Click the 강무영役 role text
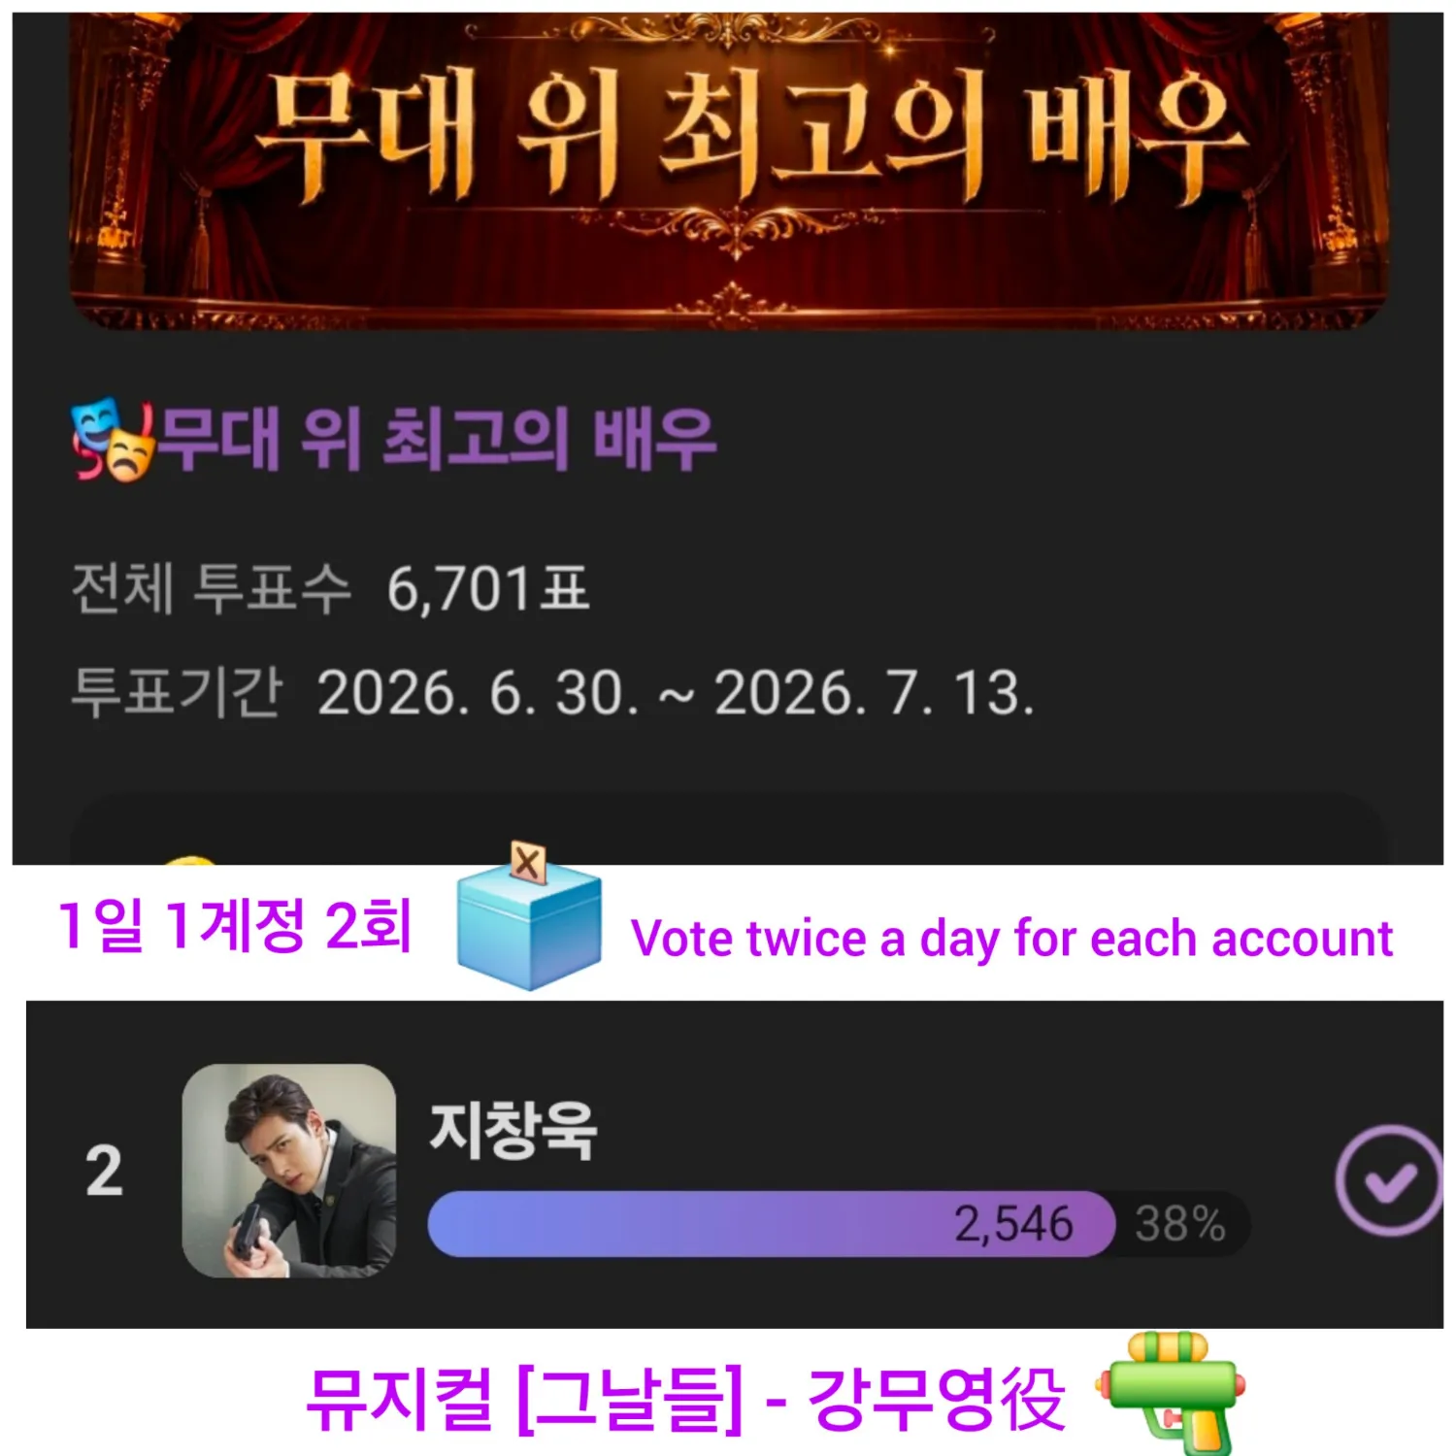Viewport: 1456px width, 1456px height. point(936,1399)
